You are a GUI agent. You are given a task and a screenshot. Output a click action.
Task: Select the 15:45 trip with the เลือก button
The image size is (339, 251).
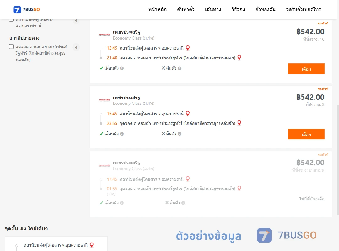(306, 134)
